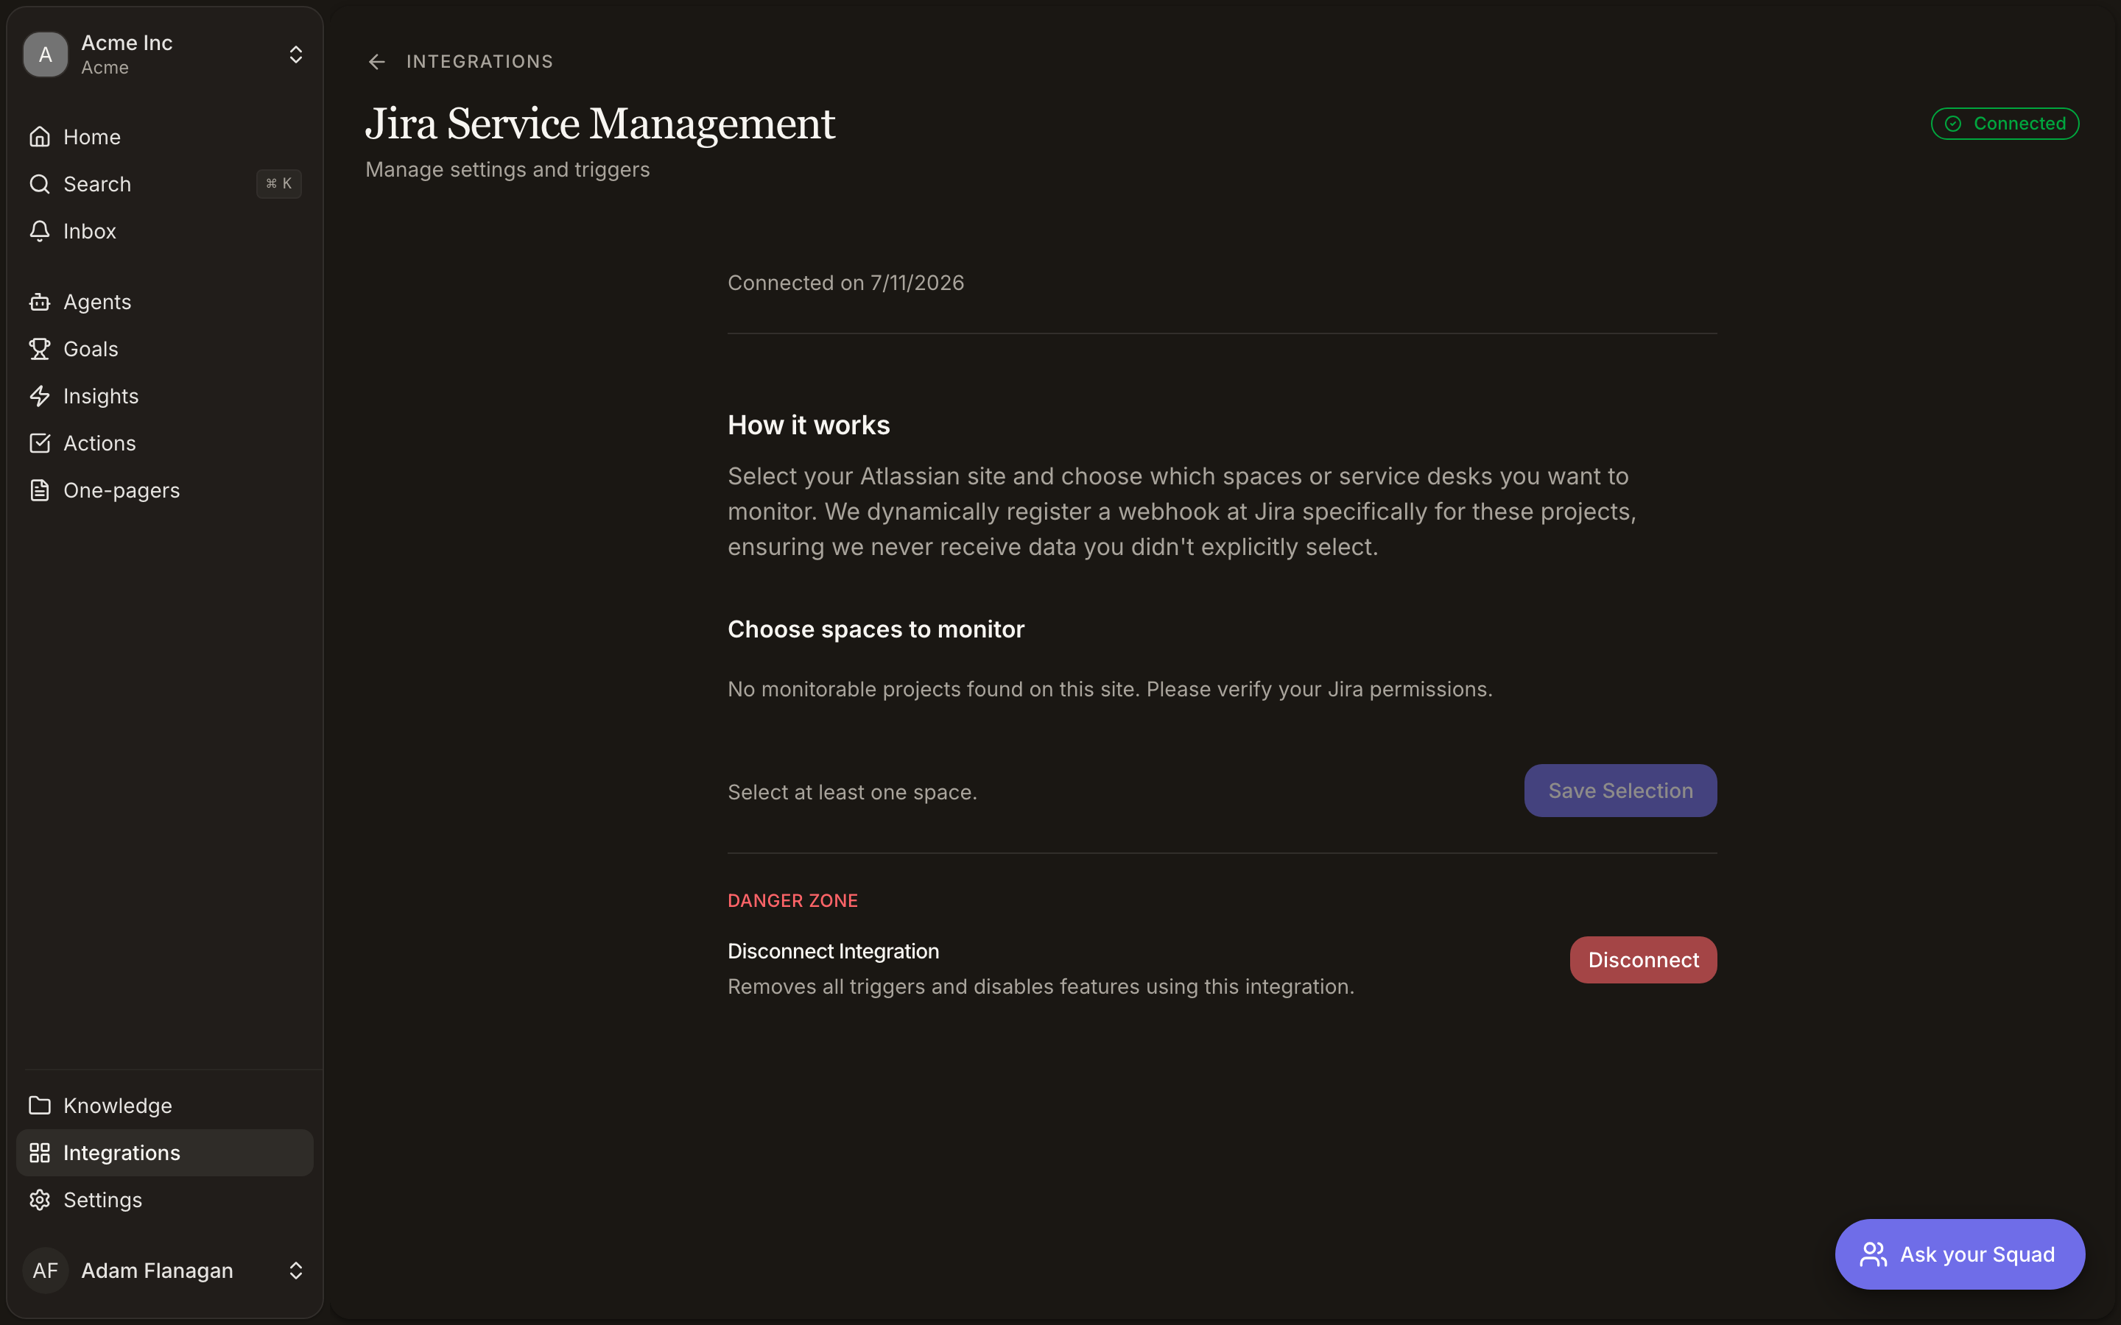Go to Agents page
Screen dimensions: 2121x1325
point(165,303)
